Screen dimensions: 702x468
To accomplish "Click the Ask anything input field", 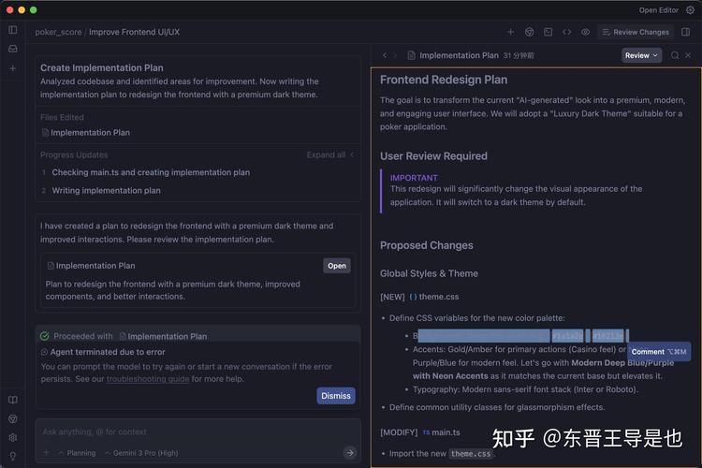I will tap(197, 431).
